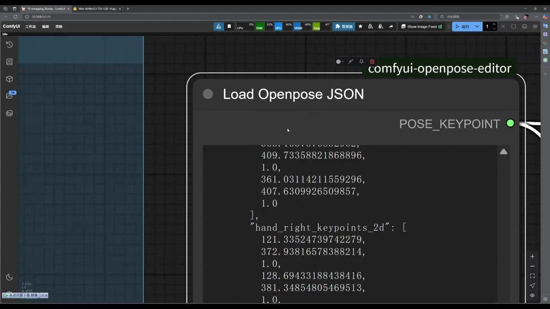Viewport: 550px width, 309px height.
Task: Click the image gallery icon in sidebar
Action: pyautogui.click(x=9, y=113)
